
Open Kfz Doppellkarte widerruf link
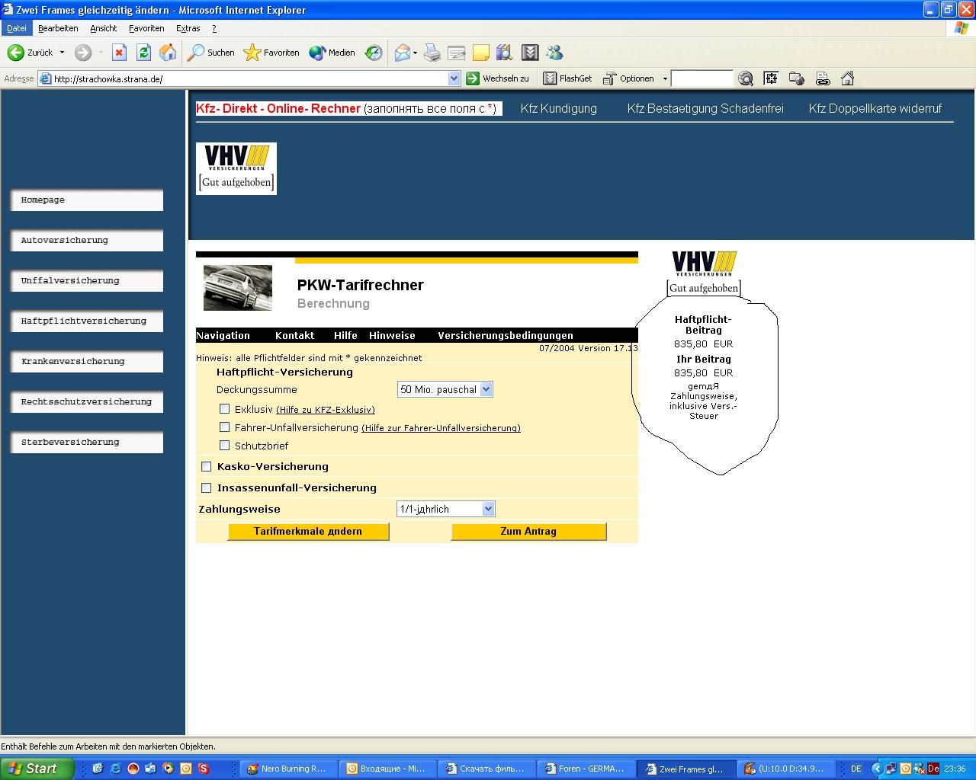(875, 108)
